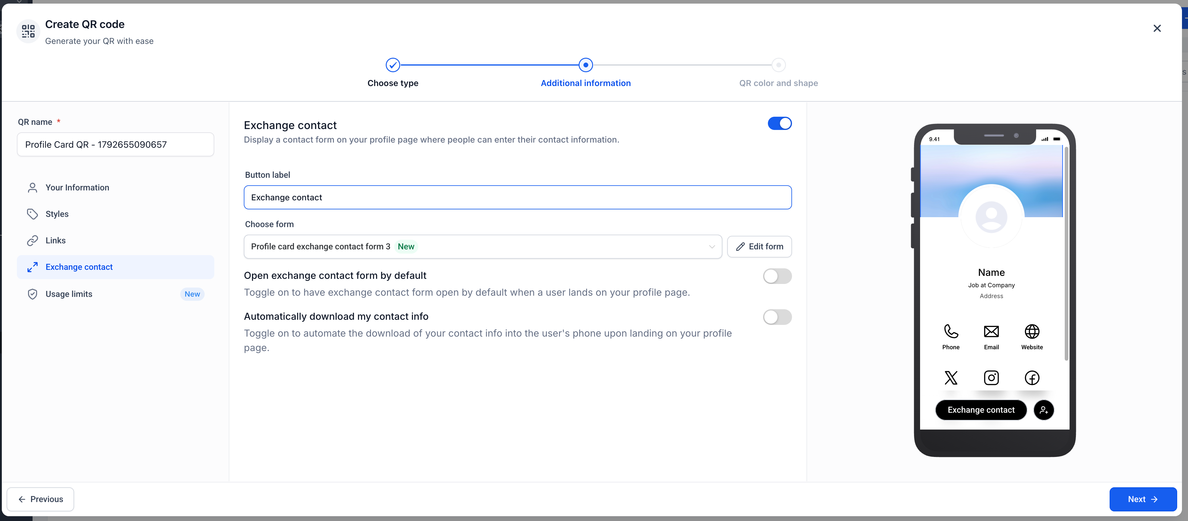Jump to QR color and shape step
This screenshot has height=521, width=1188.
pyautogui.click(x=778, y=65)
